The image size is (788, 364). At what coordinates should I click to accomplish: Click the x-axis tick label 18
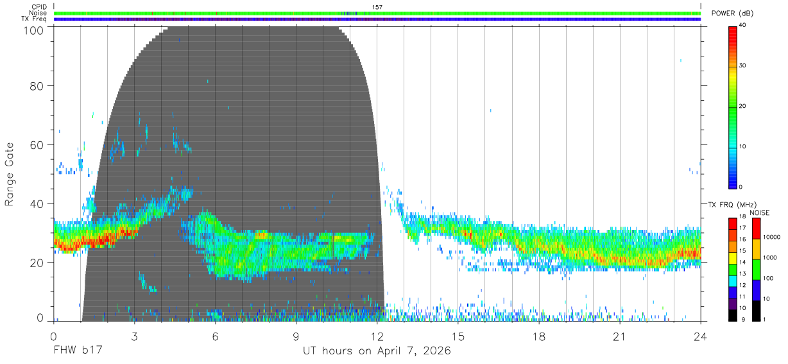pos(539,336)
